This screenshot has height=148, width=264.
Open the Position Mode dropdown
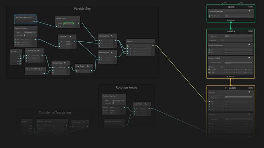(x=238, y=63)
